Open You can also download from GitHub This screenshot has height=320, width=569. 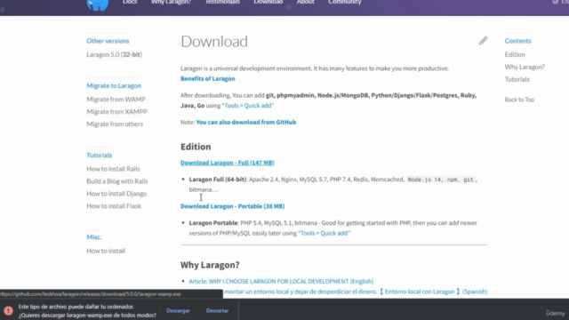click(246, 122)
